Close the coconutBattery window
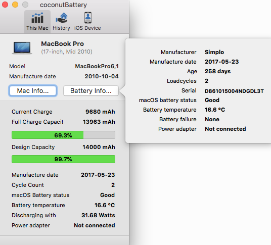Image resolution: width=271 pixels, height=245 pixels. coord(5,5)
